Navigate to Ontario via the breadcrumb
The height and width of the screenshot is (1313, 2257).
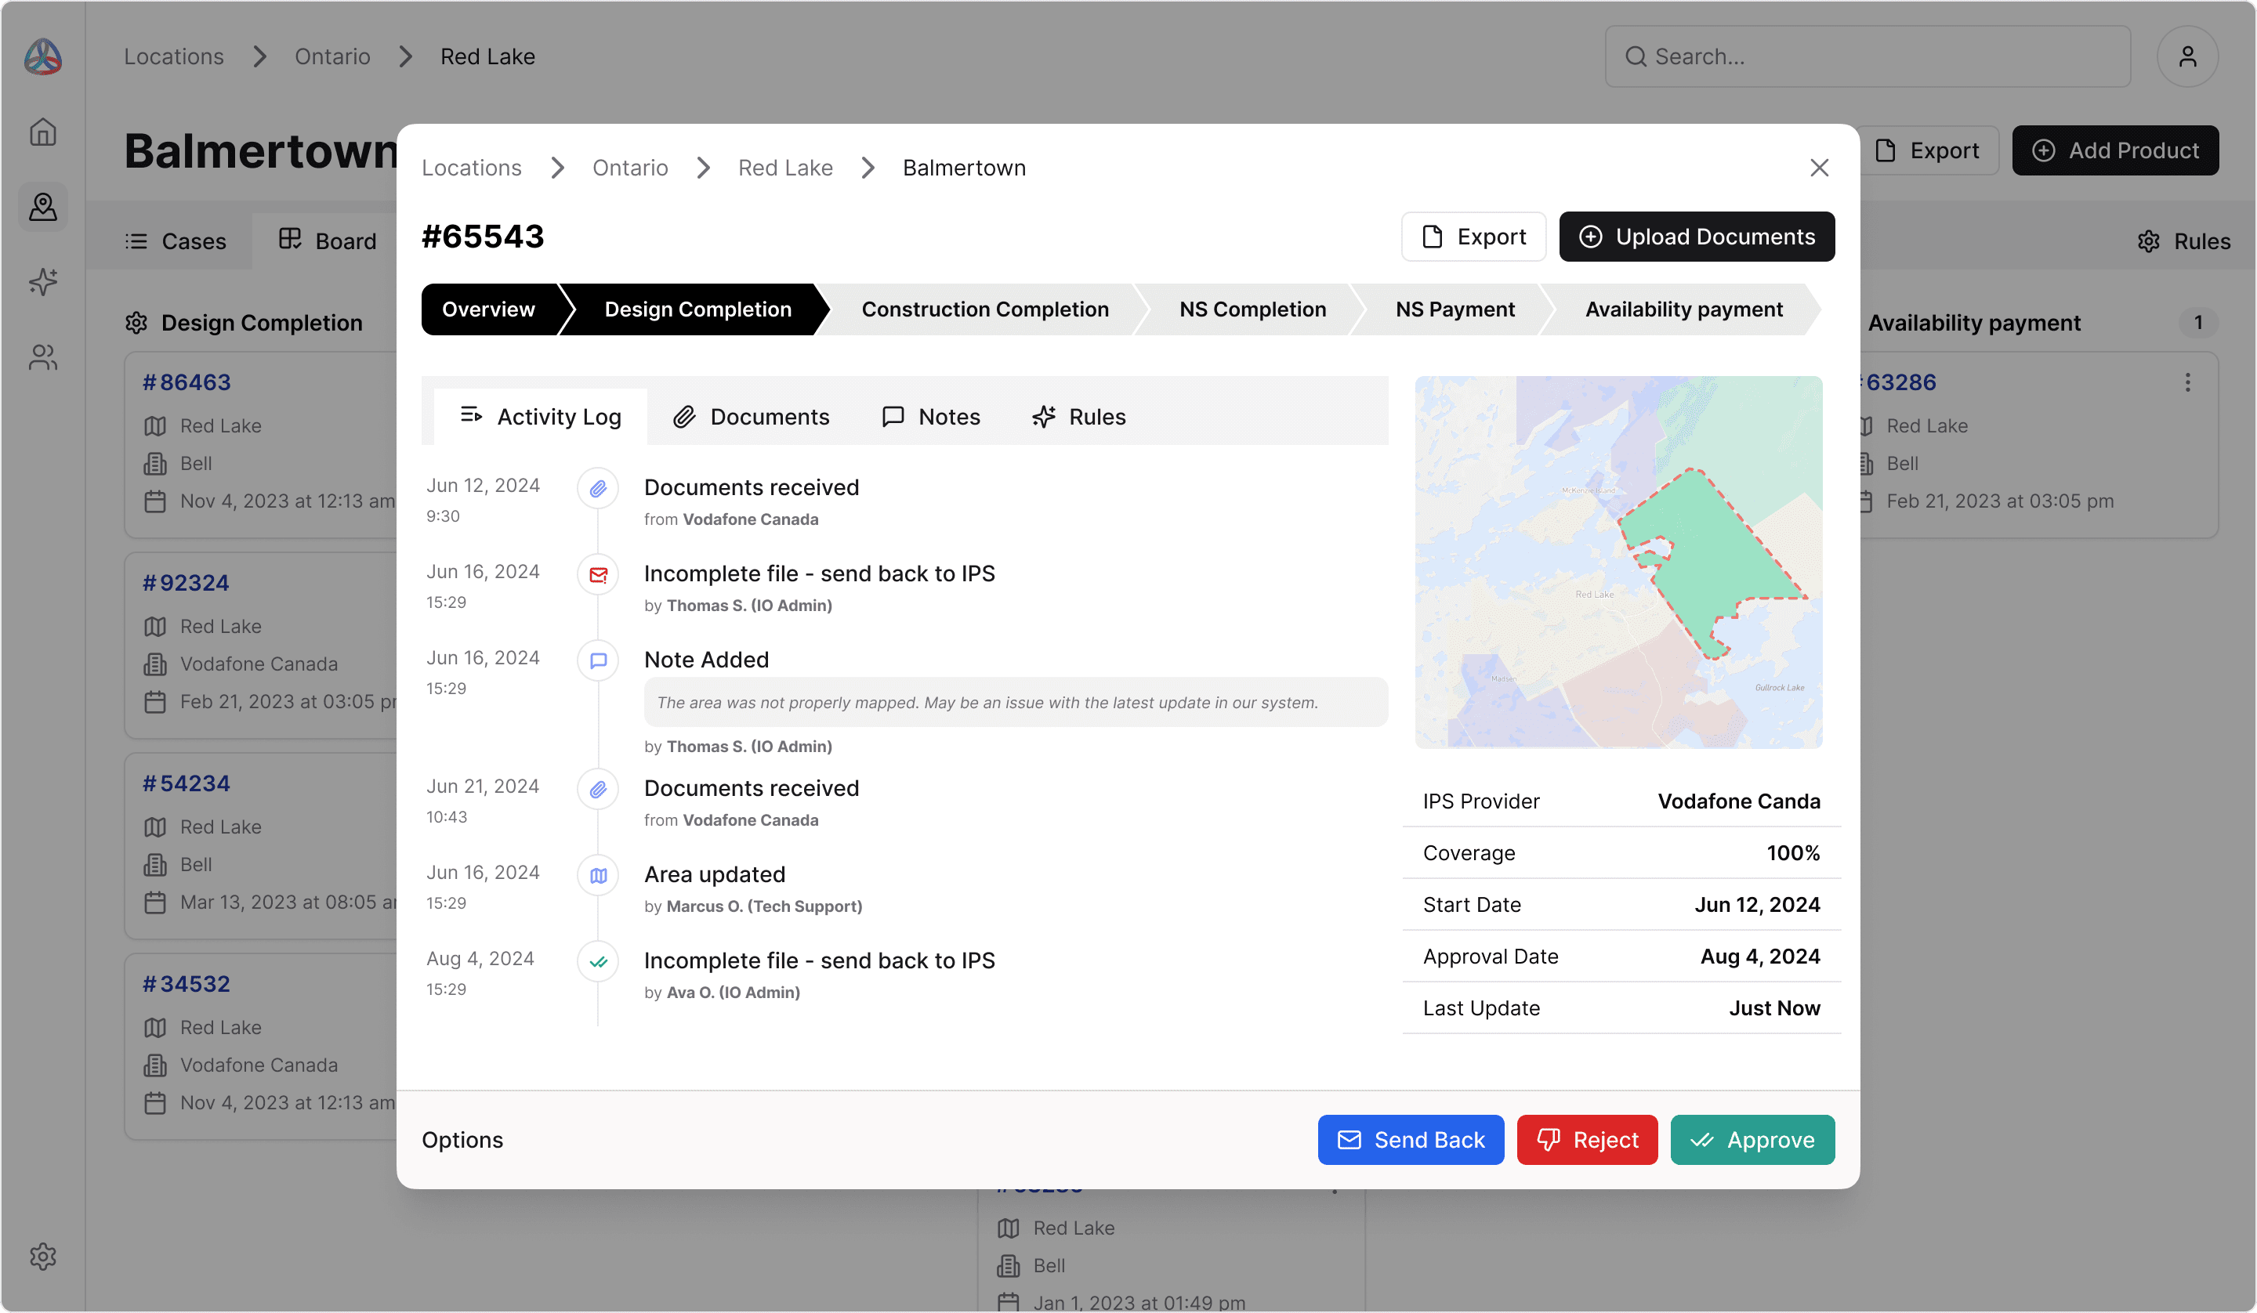point(629,168)
